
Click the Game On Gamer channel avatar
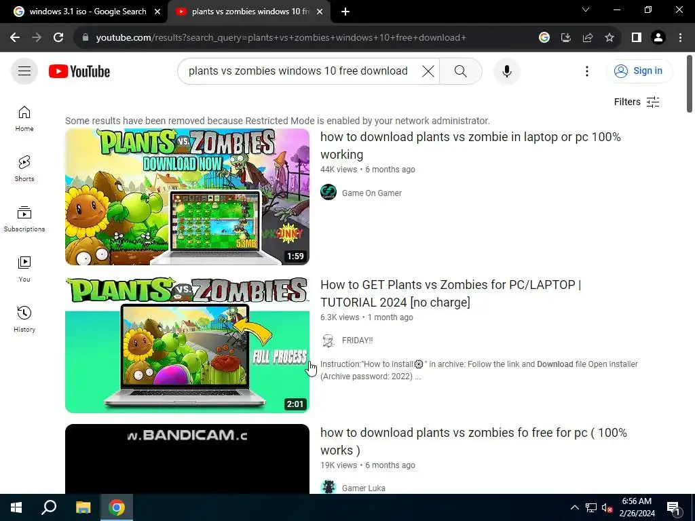(328, 192)
